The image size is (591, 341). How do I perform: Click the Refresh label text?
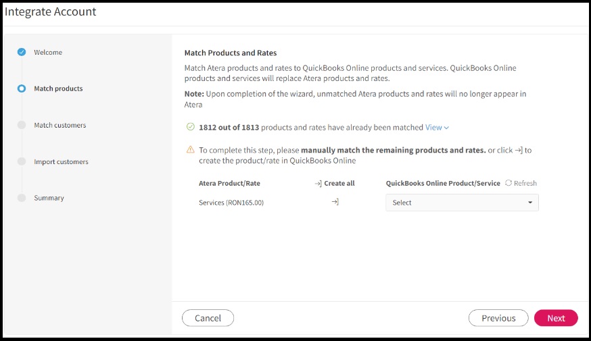(525, 183)
